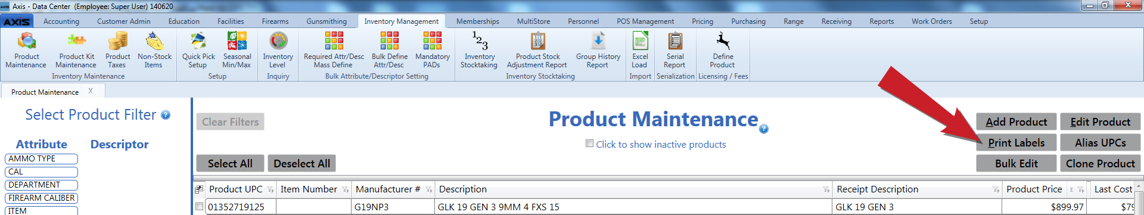The height and width of the screenshot is (215, 1144).
Task: Click the Add Product button
Action: click(x=1016, y=121)
